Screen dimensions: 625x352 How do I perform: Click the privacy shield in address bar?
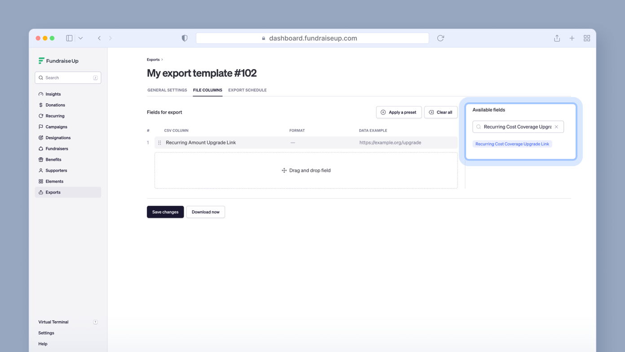(x=185, y=38)
